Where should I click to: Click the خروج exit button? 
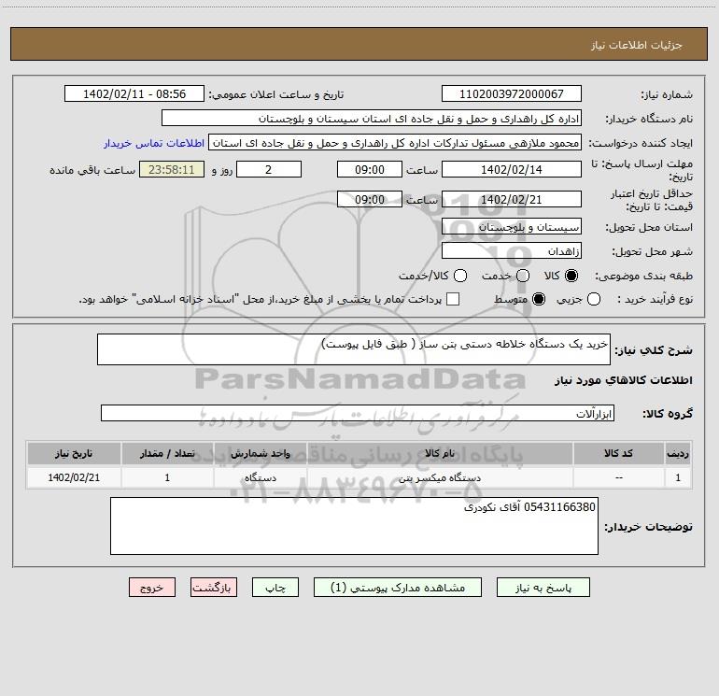click(152, 588)
